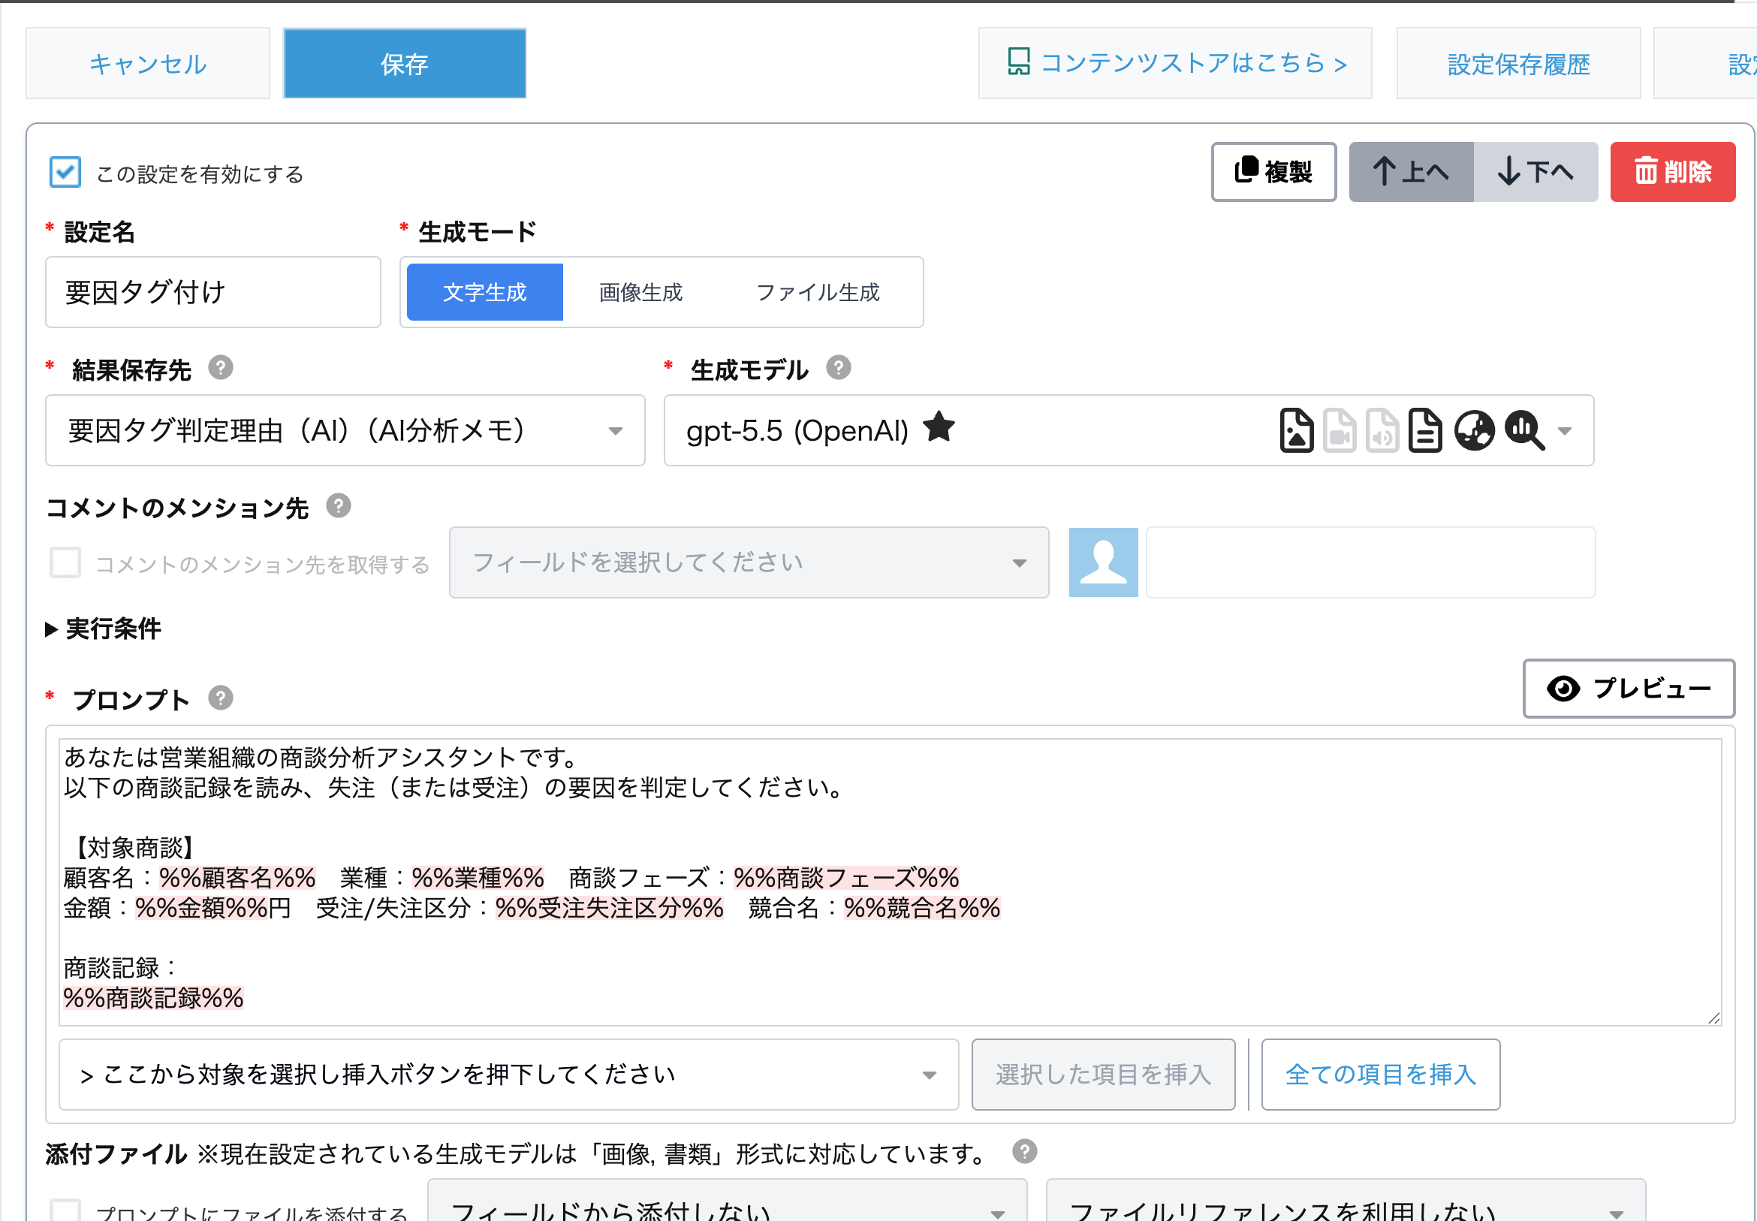Select ファイル生成 mode
The height and width of the screenshot is (1221, 1757).
point(818,292)
